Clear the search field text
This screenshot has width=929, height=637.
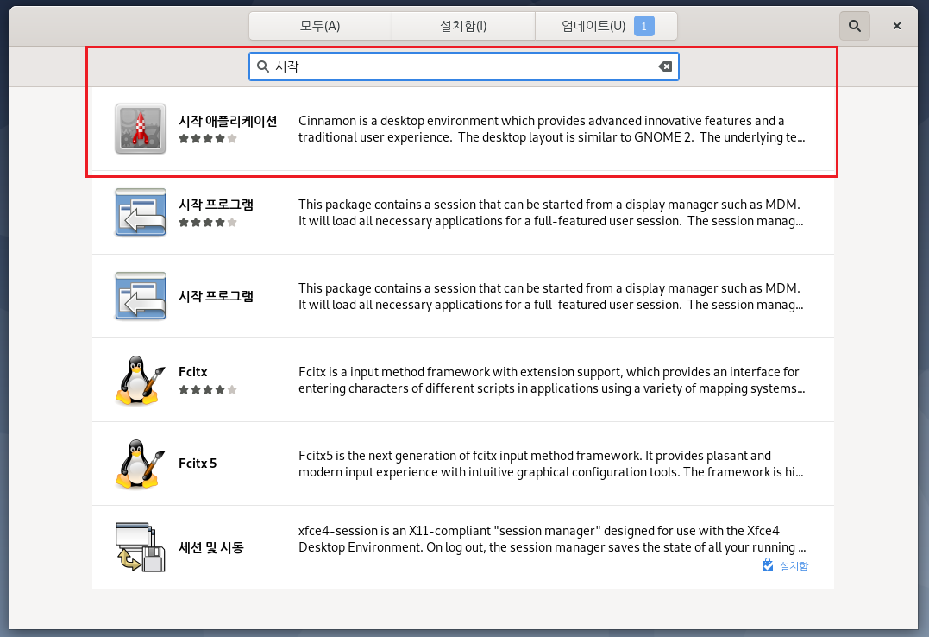665,66
